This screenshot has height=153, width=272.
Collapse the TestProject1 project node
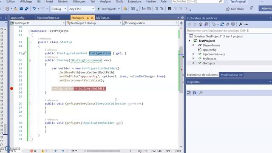point(190,41)
